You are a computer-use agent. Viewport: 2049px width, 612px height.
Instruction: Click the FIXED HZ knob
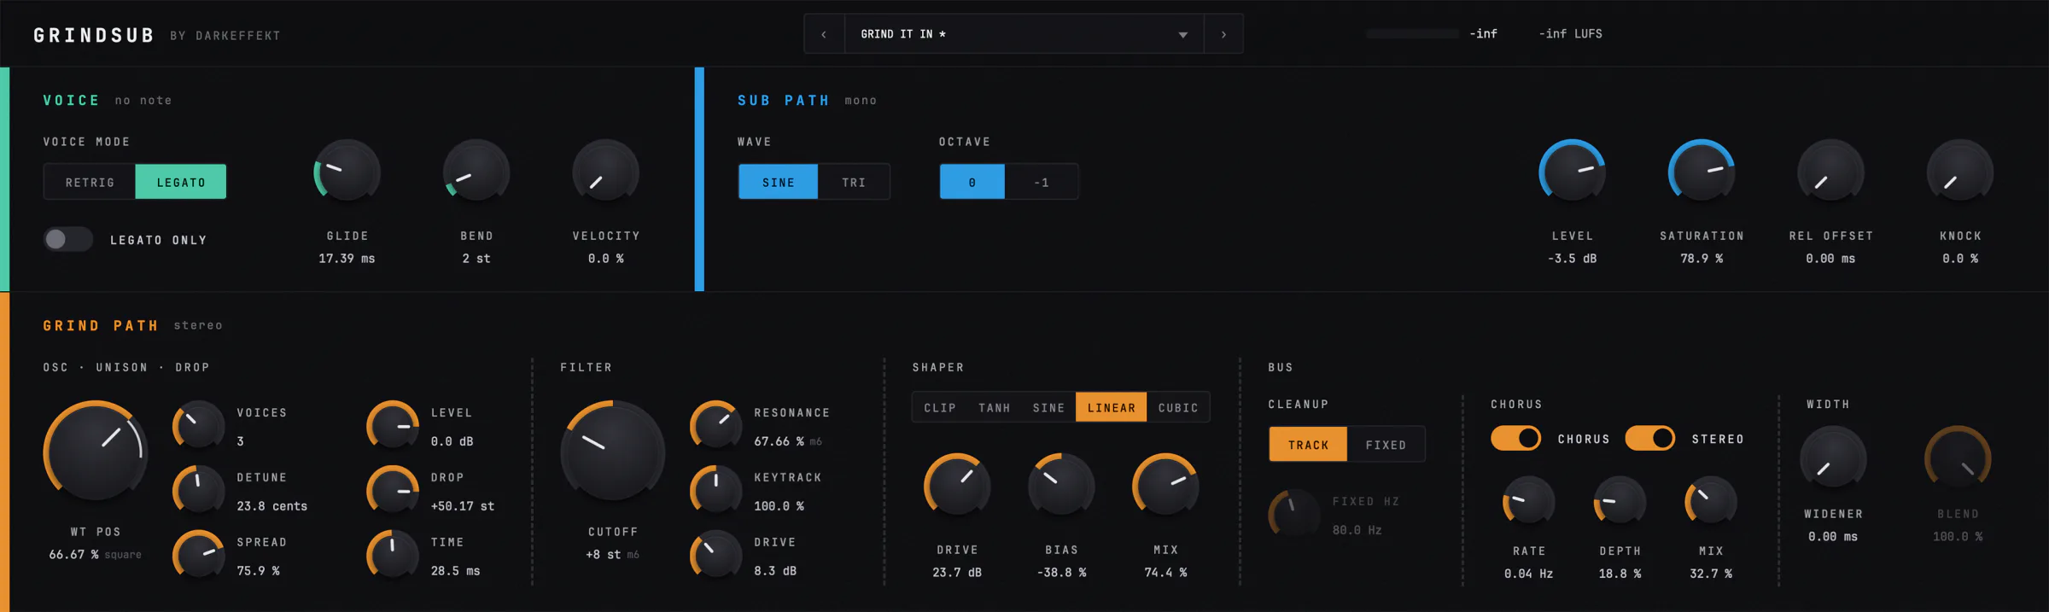click(x=1294, y=515)
